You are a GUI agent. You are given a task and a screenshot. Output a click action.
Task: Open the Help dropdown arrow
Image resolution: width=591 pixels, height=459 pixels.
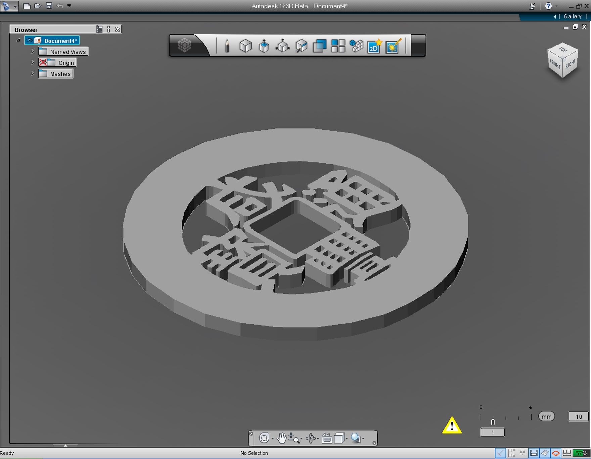[x=556, y=6]
